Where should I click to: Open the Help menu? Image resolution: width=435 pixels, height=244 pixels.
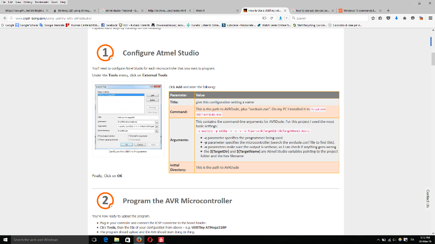63,2
